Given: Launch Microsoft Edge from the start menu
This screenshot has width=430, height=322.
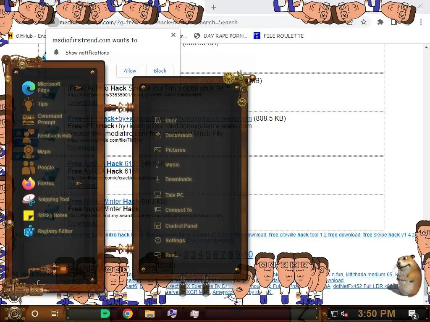Looking at the screenshot, I should coord(41,87).
